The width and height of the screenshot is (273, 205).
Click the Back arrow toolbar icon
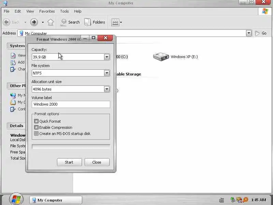[x=6, y=22]
